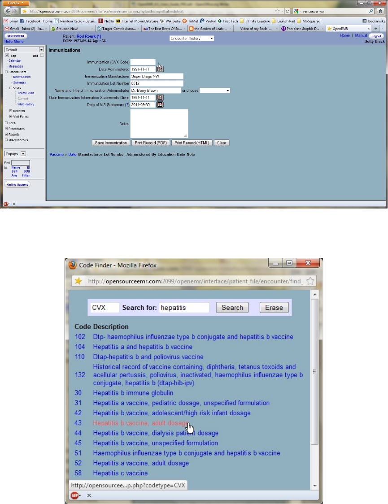
Task: Open the Bookmarks menu at the right of the toolbar
Action: [374, 21]
